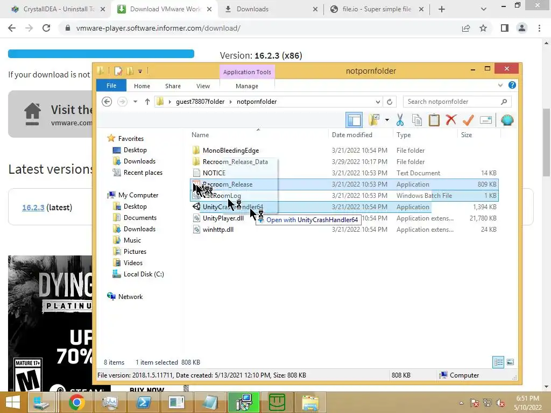Open the Manage ribbon tab

coord(247,86)
